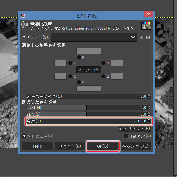Close the 色相-彩度 dialog
Screen dimensions: 177x177
149,14
